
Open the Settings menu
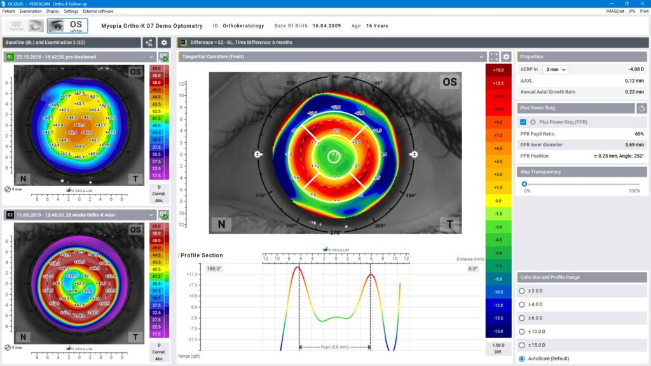click(71, 11)
